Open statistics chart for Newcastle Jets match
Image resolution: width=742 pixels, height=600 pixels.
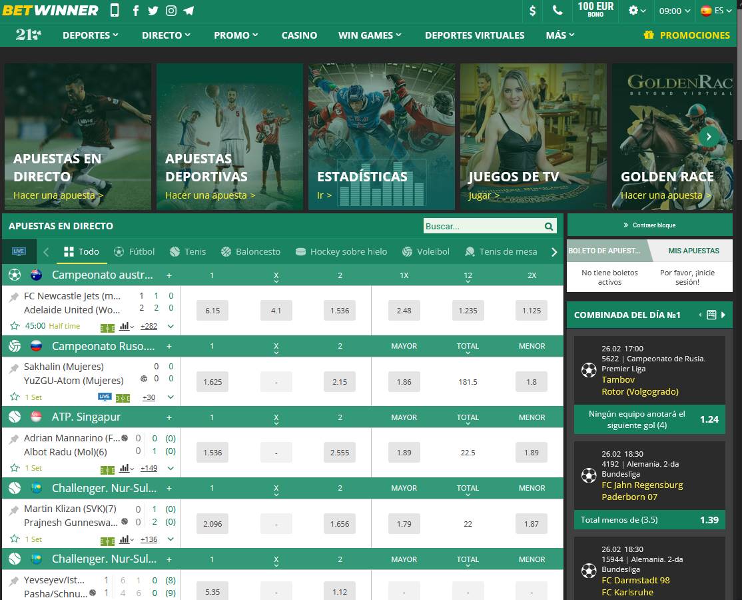127,326
